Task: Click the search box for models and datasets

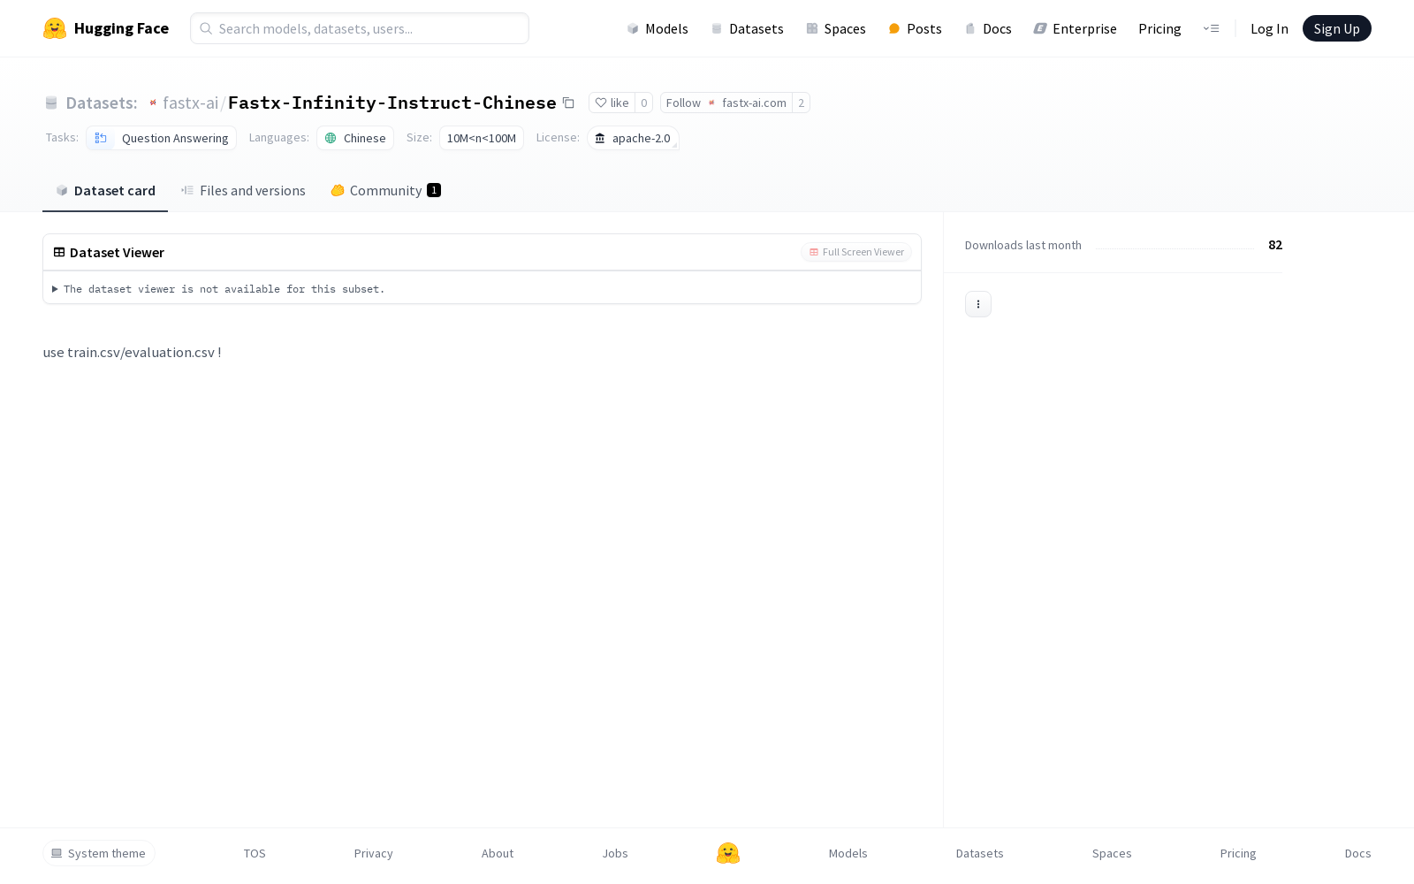Action: 360,28
